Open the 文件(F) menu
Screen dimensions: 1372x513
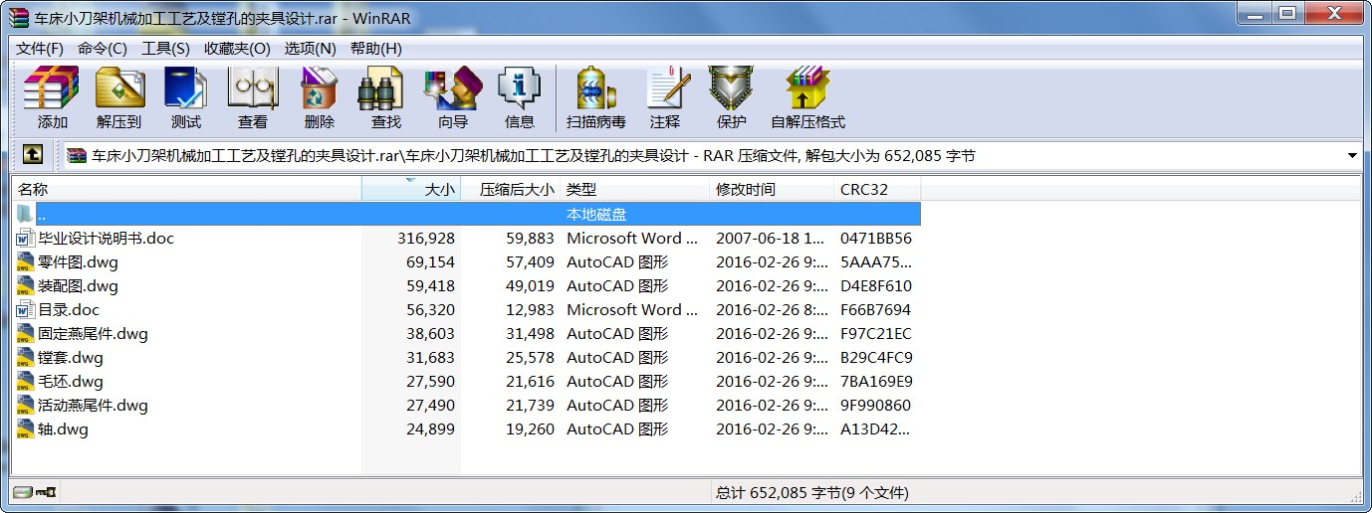tap(40, 48)
